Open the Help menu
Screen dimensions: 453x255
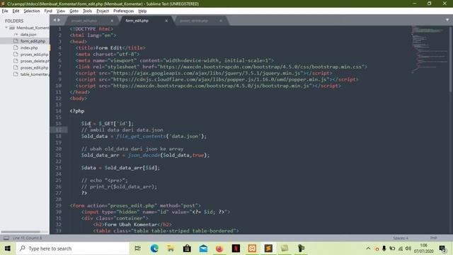pos(142,11)
